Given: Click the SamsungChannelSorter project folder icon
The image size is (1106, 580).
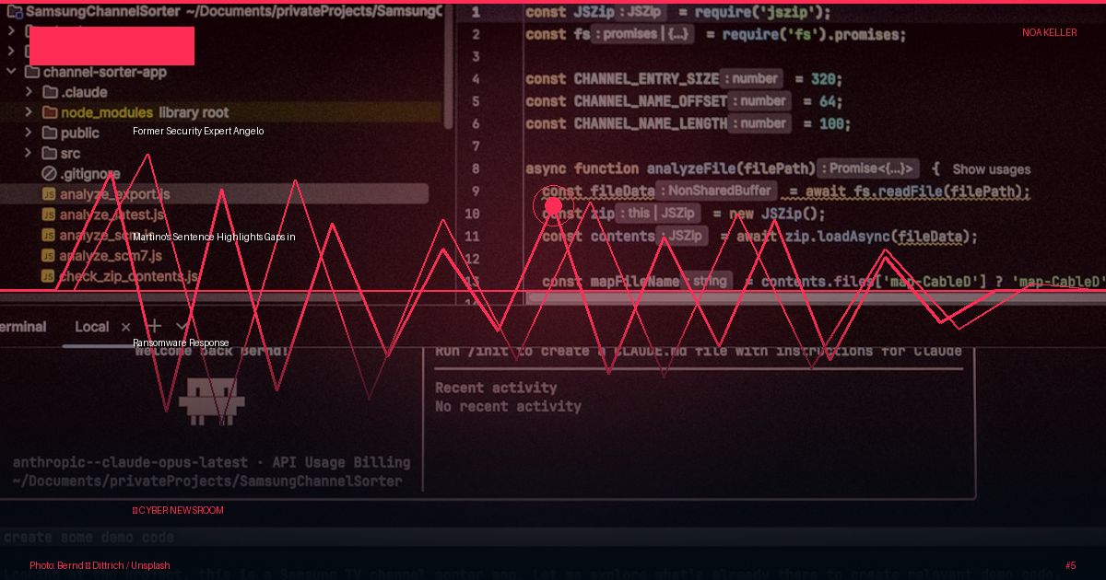Looking at the screenshot, I should [13, 13].
